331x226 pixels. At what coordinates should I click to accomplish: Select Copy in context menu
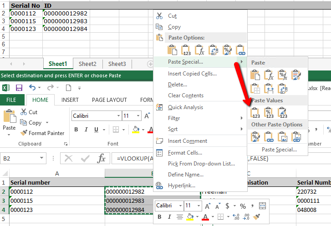coord(174,27)
